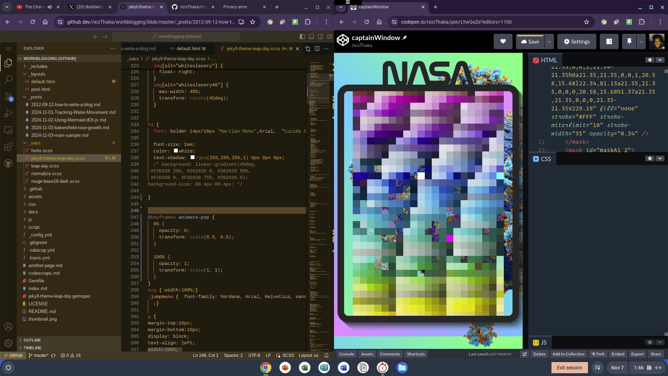Screen dimensions: 668x376
Task: Click Export in CodePen footer
Action: coord(637,354)
